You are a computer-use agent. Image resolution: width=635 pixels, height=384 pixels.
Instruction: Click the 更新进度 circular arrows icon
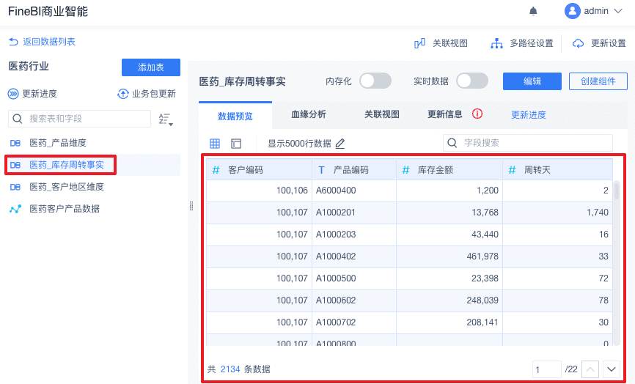pos(13,94)
